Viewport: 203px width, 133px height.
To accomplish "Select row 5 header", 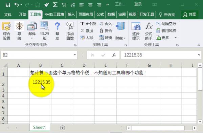I will pos(3,102).
